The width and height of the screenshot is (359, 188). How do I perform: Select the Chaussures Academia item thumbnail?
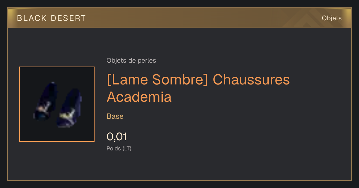tap(57, 104)
